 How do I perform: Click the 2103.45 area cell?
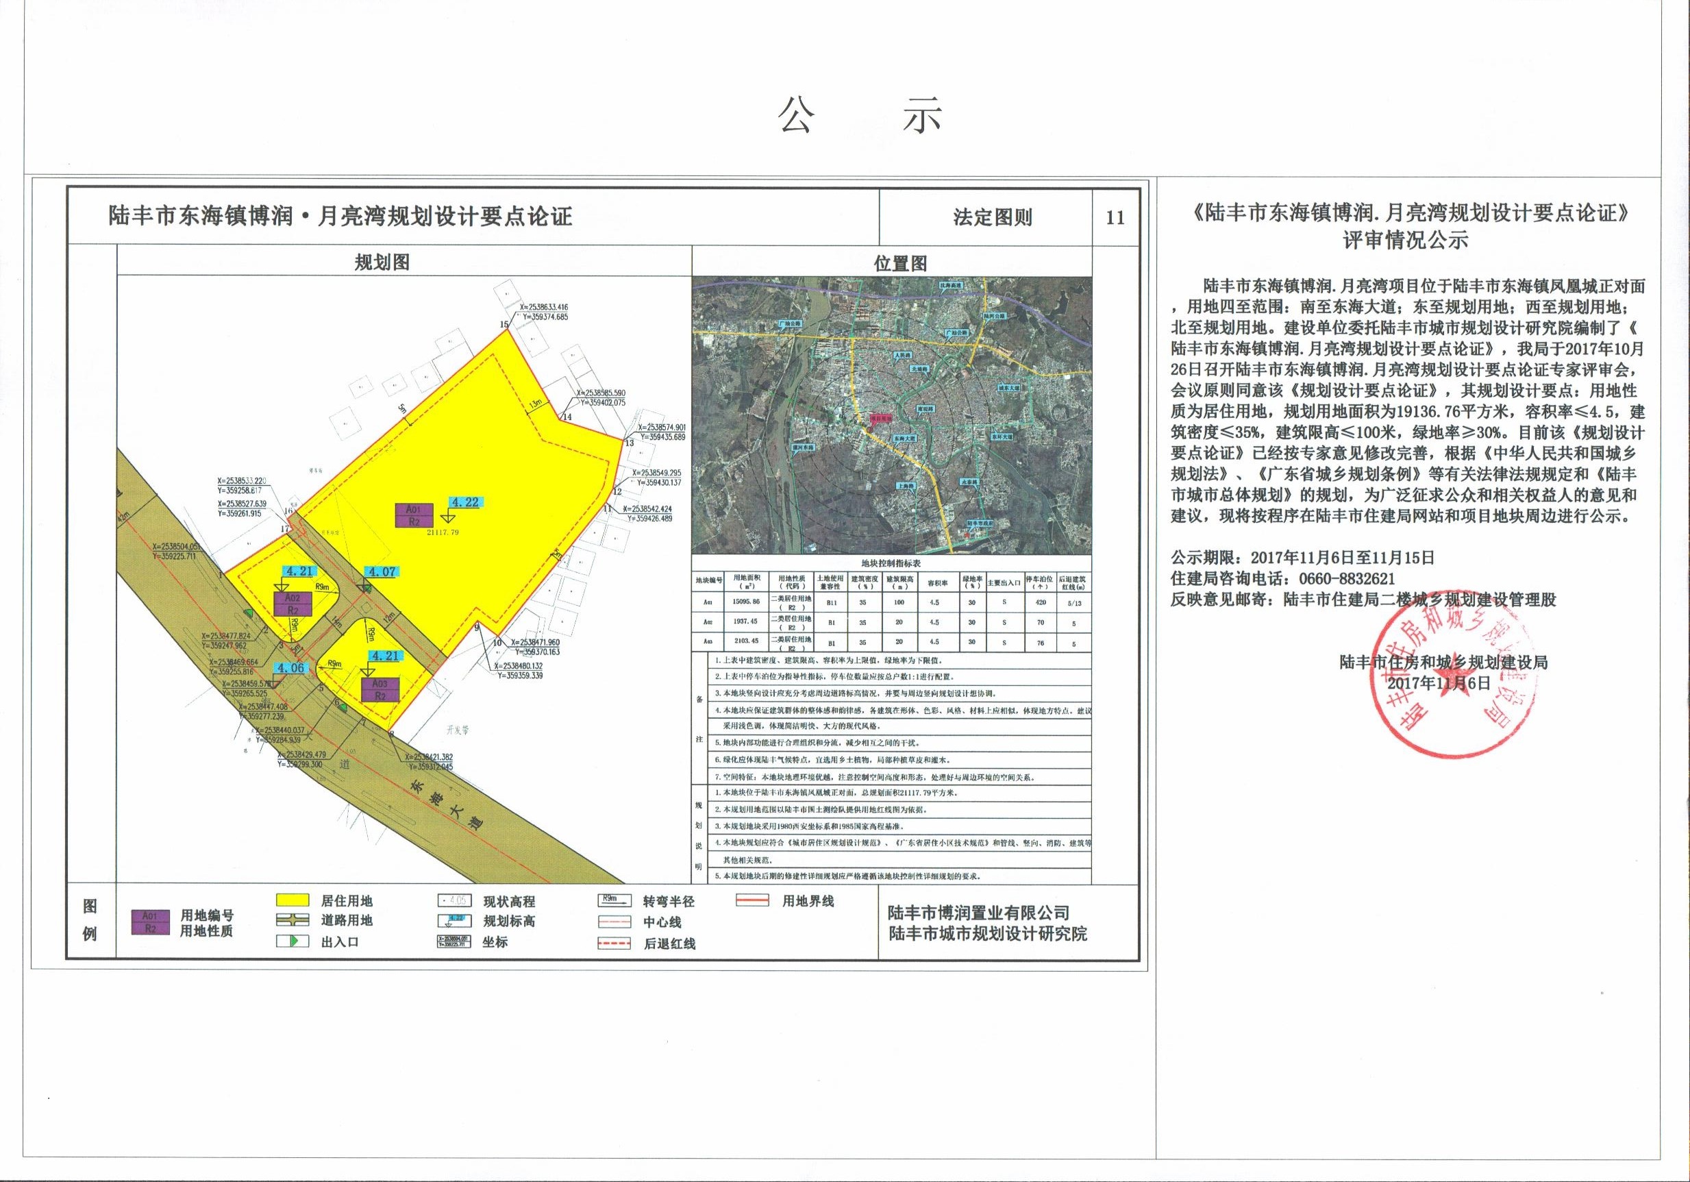tap(747, 642)
